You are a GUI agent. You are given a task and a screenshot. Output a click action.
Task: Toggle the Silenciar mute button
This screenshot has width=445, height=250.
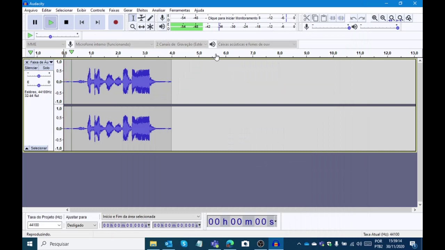coord(31,68)
